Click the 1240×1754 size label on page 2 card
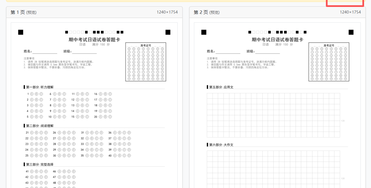 click(350, 12)
